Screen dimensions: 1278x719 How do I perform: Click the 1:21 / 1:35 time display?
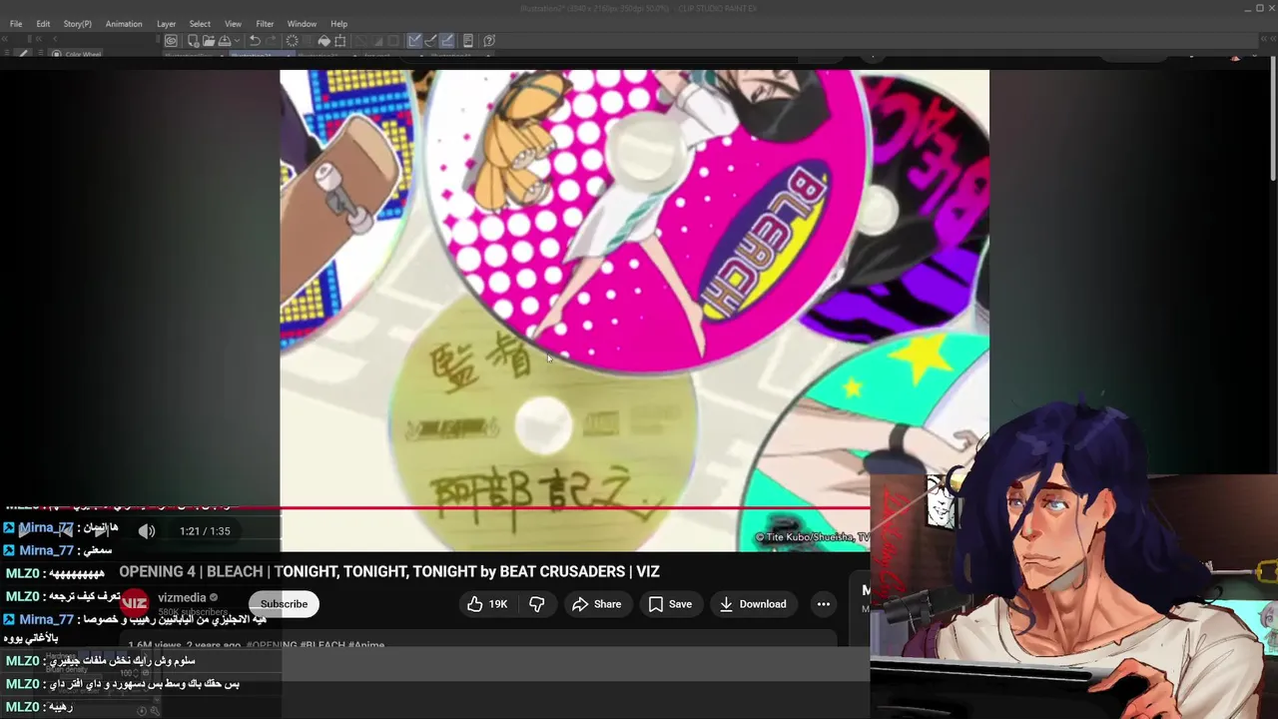tap(205, 531)
